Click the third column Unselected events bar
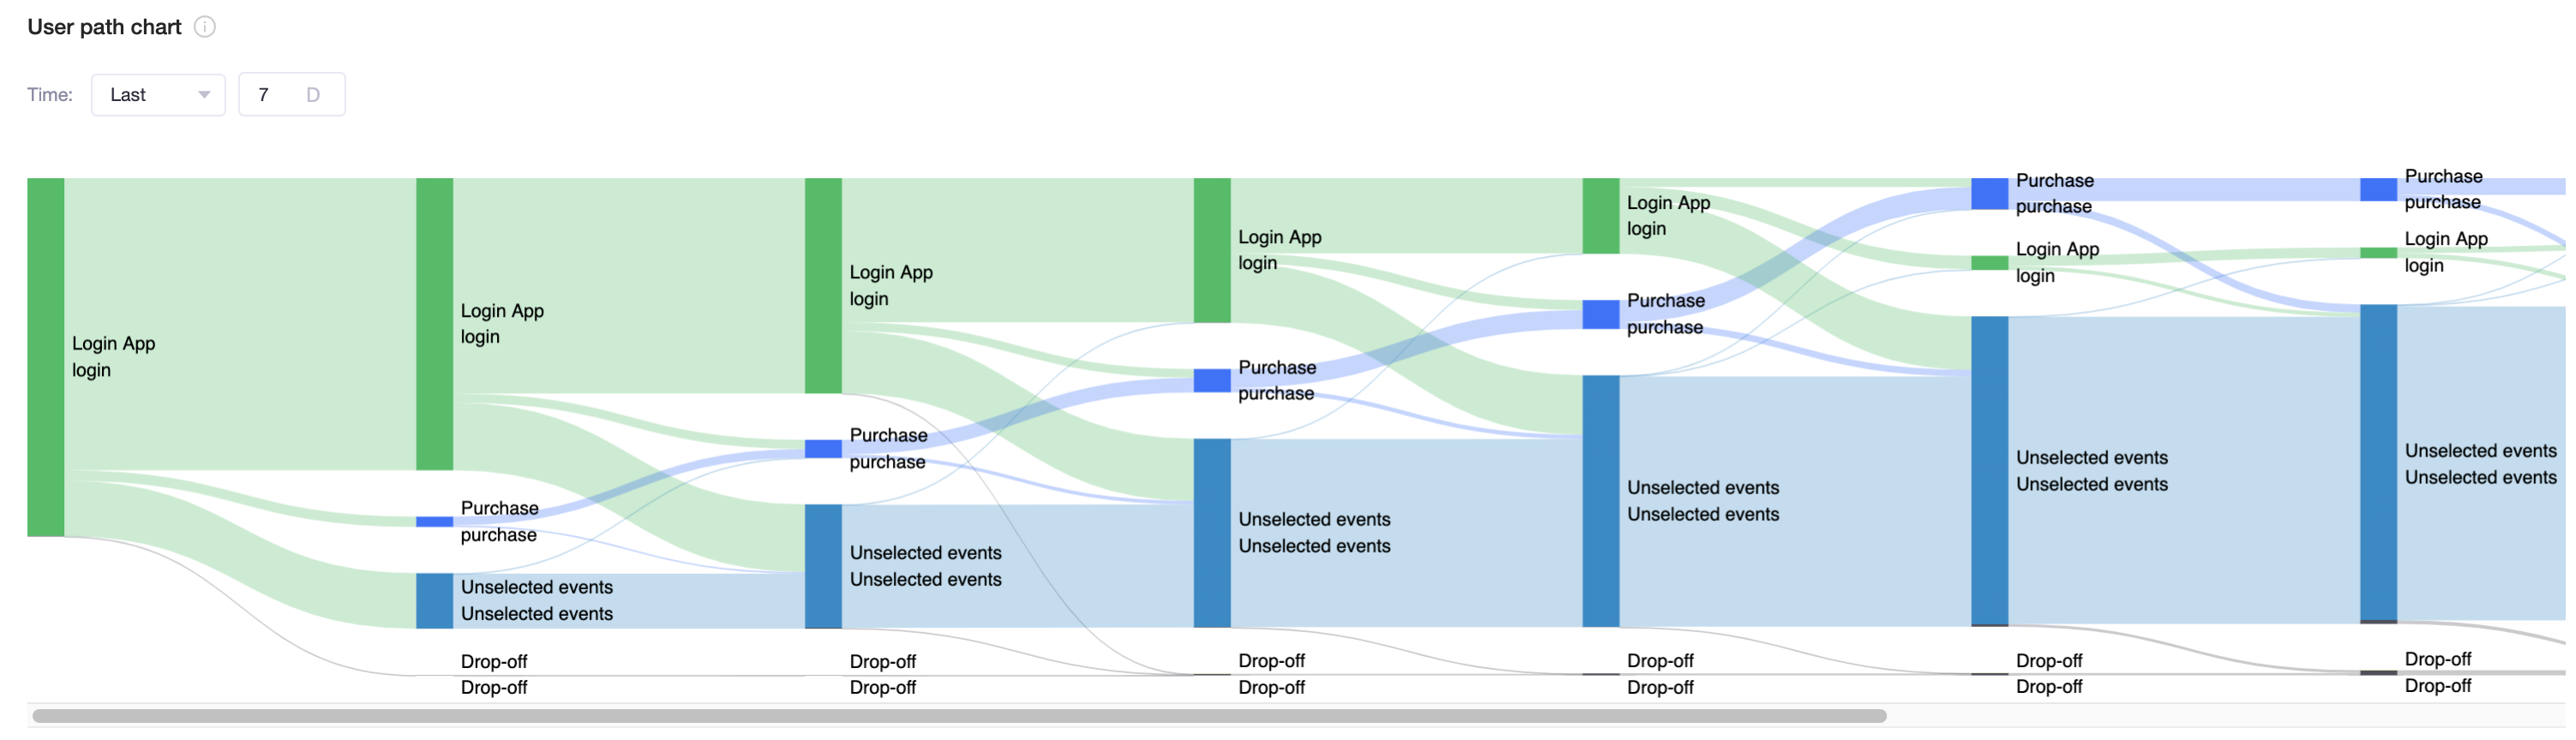Image resolution: width=2576 pixels, height=740 pixels. tap(823, 566)
